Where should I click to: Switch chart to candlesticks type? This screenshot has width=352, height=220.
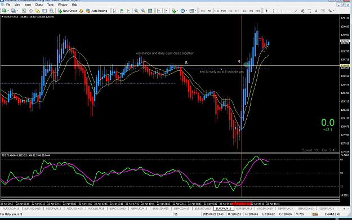click(x=122, y=11)
